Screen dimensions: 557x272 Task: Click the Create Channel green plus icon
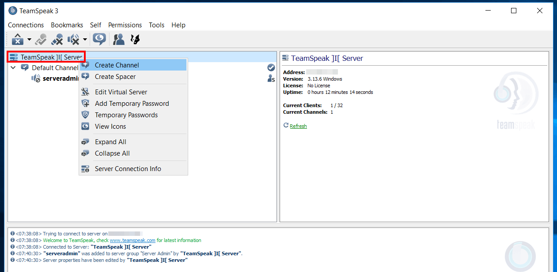85,64
